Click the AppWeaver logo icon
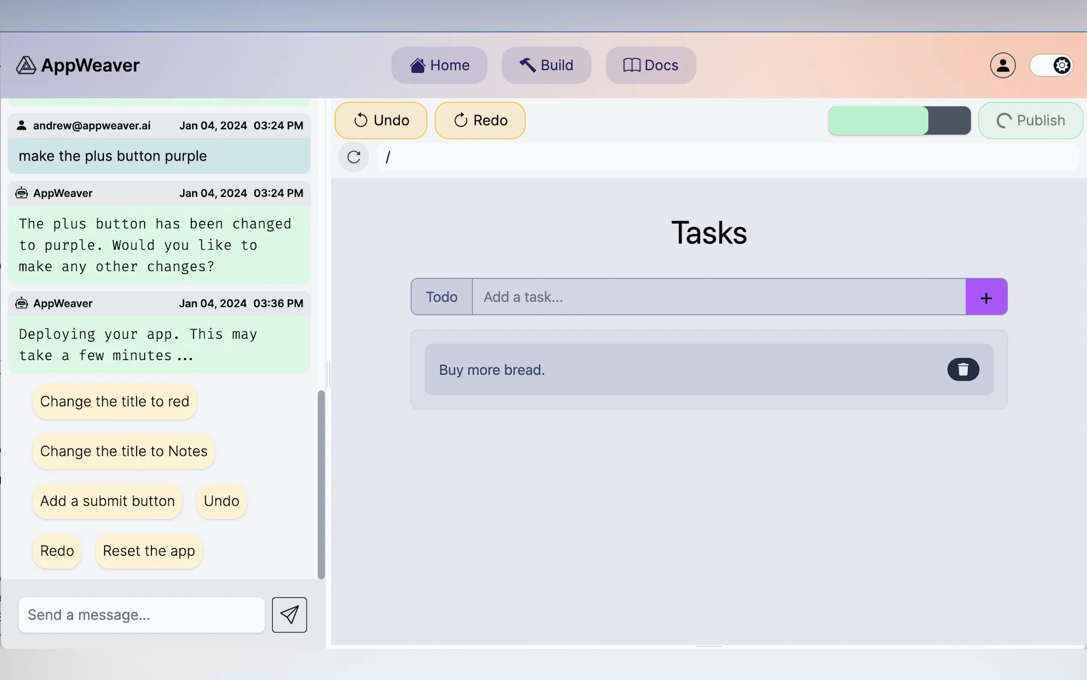 (26, 65)
